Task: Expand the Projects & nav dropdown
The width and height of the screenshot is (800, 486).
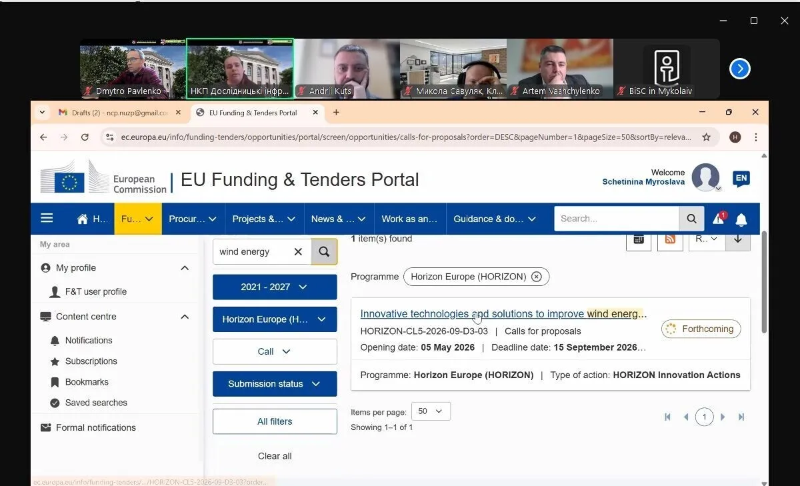Action: (263, 219)
